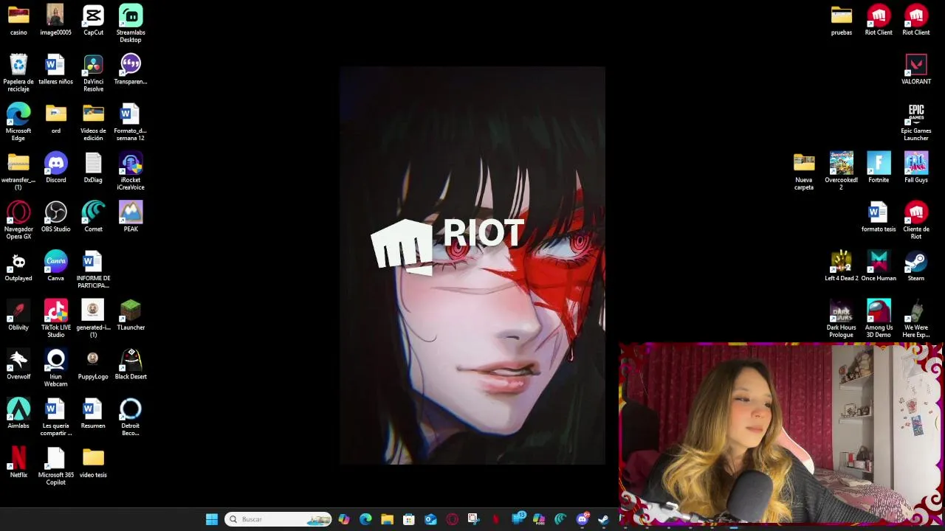Open the Resumen Word document
945x531 pixels.
click(93, 414)
